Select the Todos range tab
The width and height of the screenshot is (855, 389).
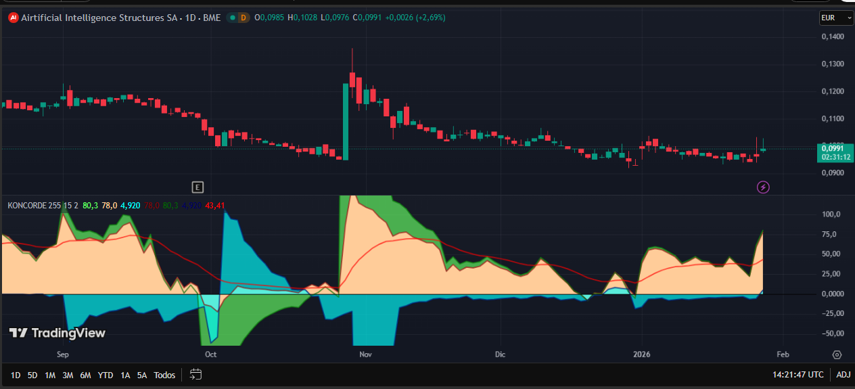(x=164, y=375)
